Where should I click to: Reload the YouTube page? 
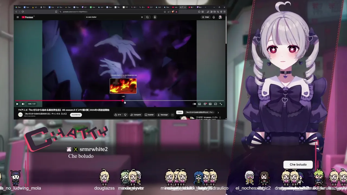tap(23, 12)
